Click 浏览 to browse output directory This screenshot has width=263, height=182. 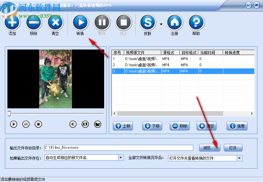click(209, 148)
